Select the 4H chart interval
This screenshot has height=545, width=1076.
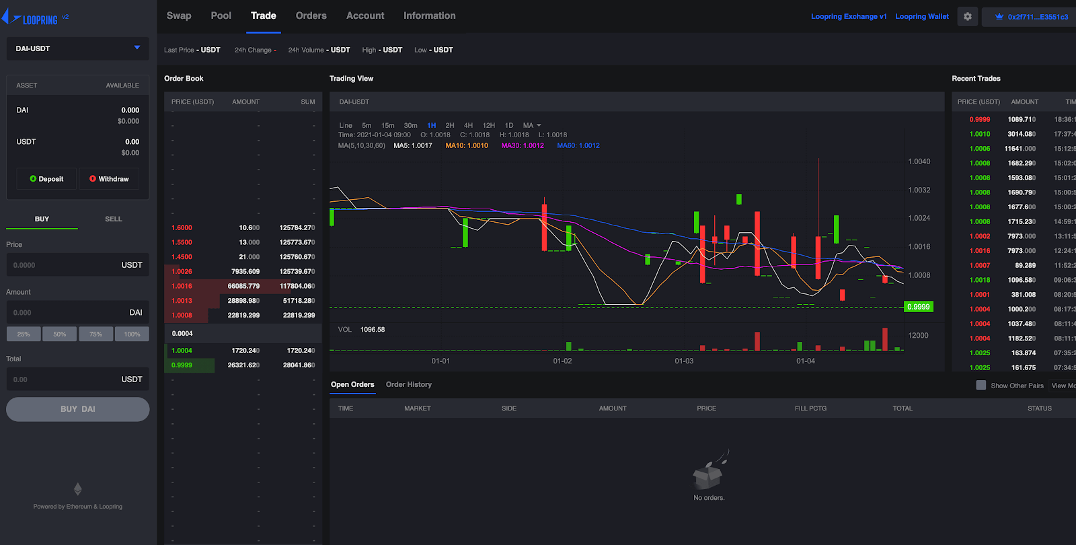coord(468,125)
